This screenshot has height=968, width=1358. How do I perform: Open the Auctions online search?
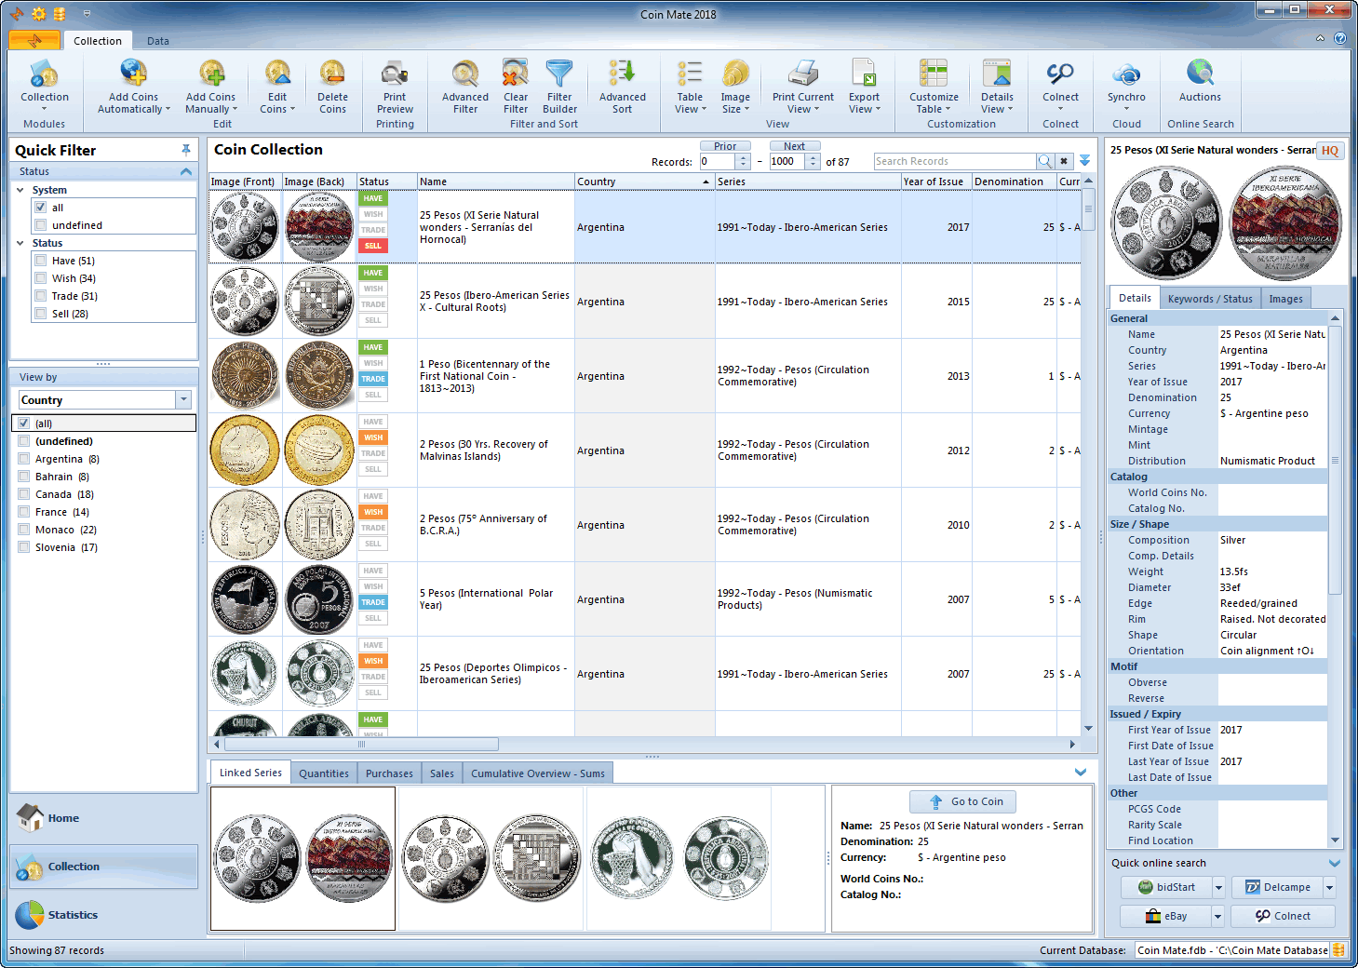(1200, 74)
